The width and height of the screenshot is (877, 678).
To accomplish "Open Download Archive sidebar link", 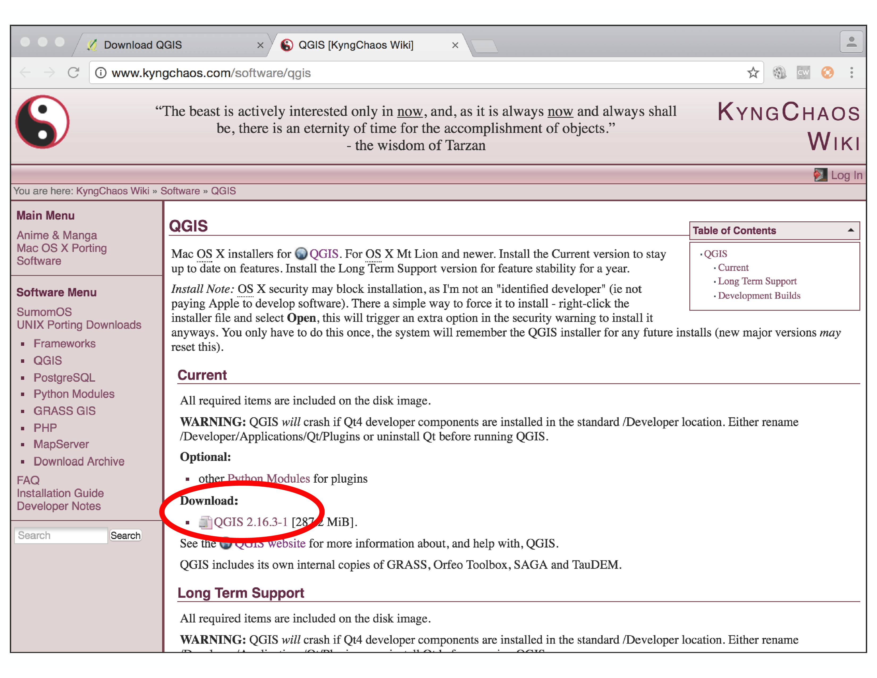I will click(x=79, y=461).
